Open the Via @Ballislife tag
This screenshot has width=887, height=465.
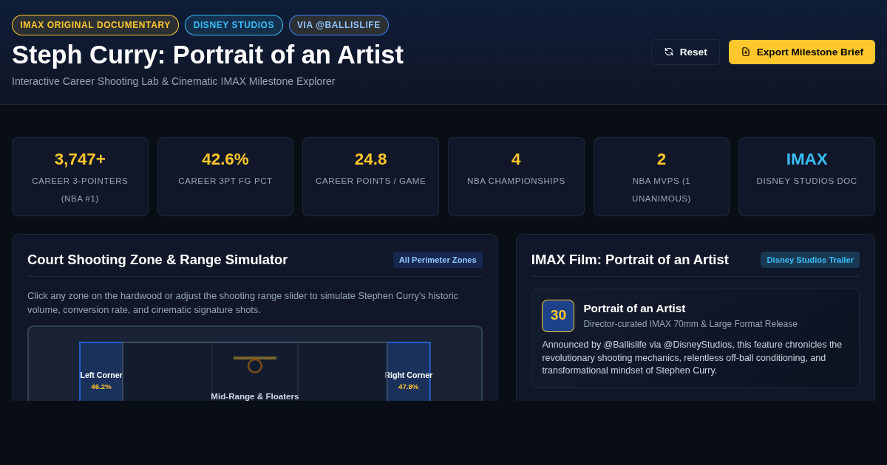(x=339, y=25)
